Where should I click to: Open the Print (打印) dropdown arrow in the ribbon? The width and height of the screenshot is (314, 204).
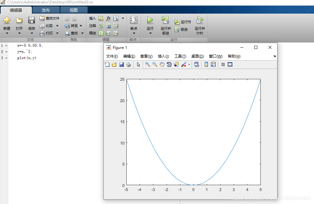(57, 33)
